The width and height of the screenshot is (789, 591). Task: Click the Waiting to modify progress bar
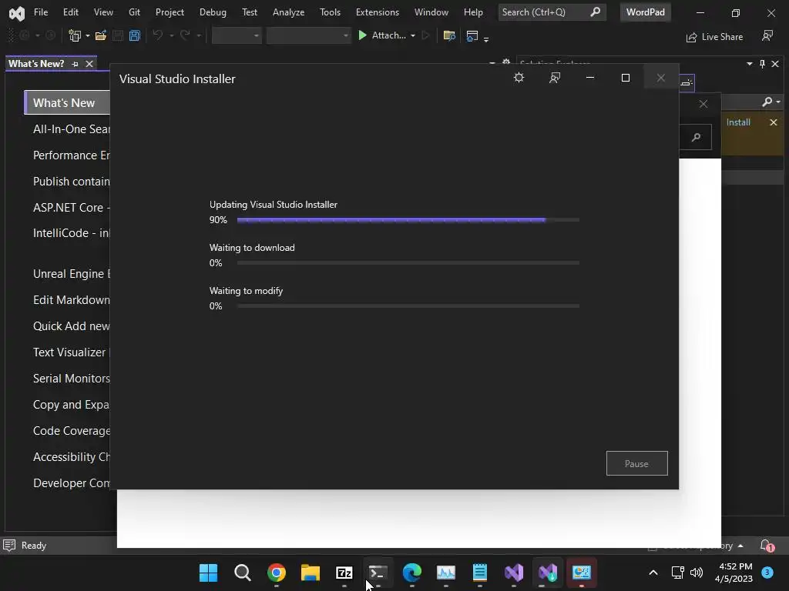(408, 306)
